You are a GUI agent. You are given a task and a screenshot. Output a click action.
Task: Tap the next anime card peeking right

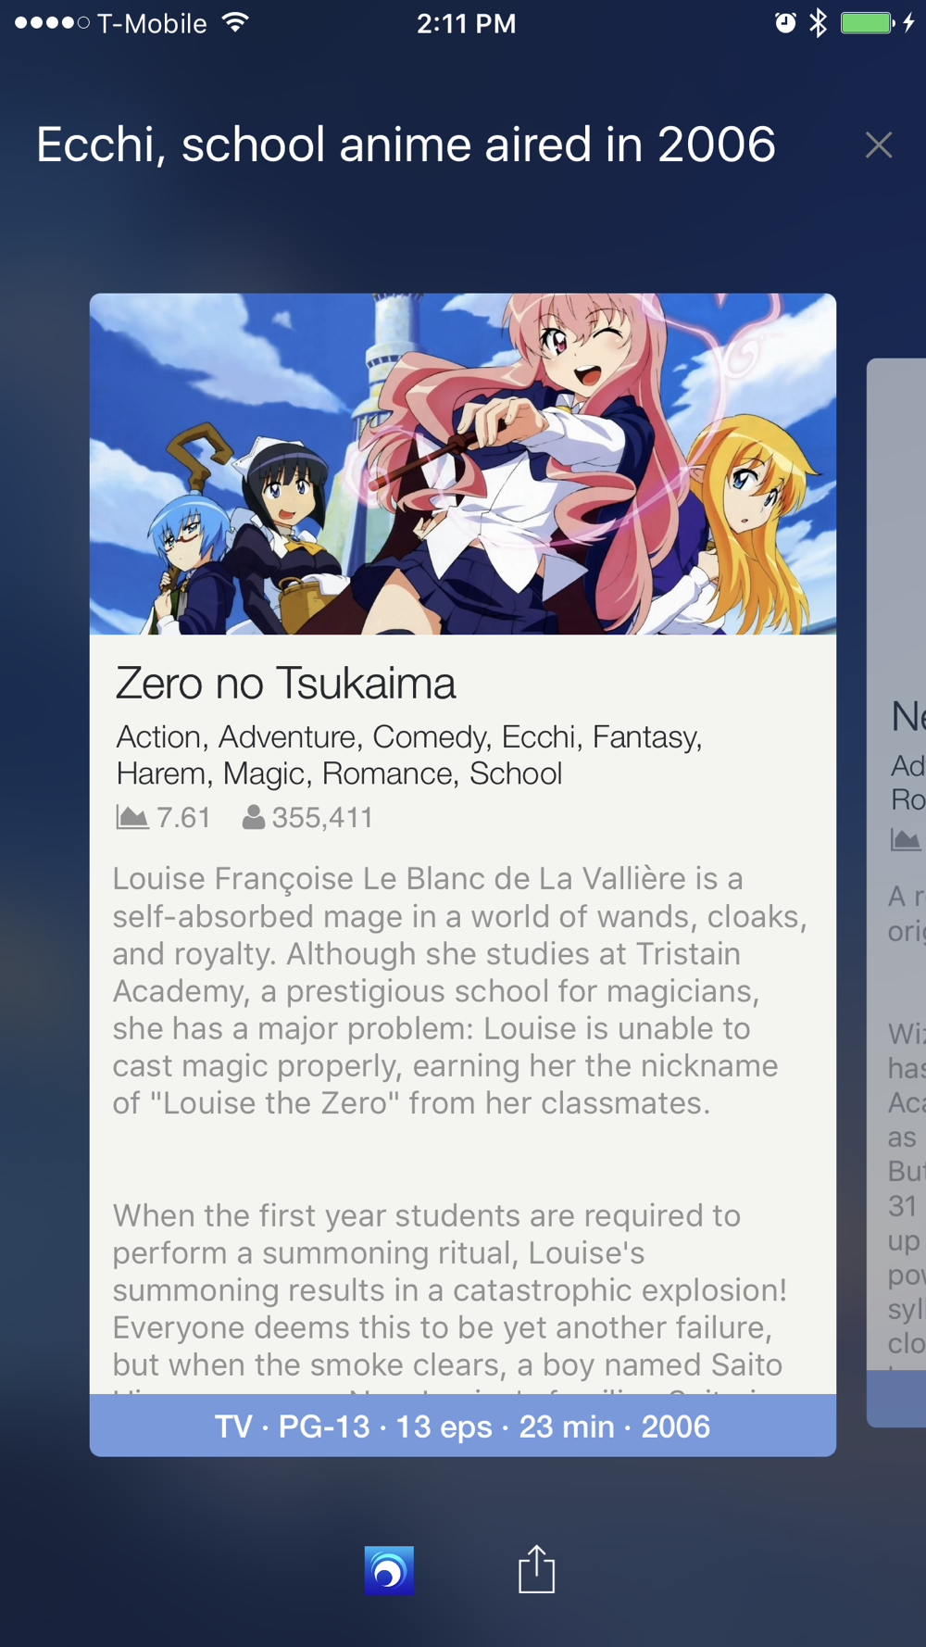point(896,893)
